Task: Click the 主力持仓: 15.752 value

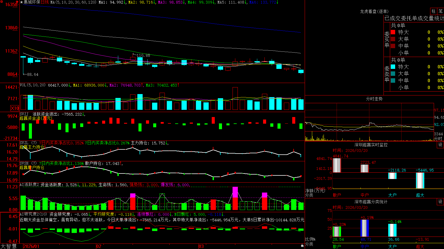Action: click(x=148, y=143)
